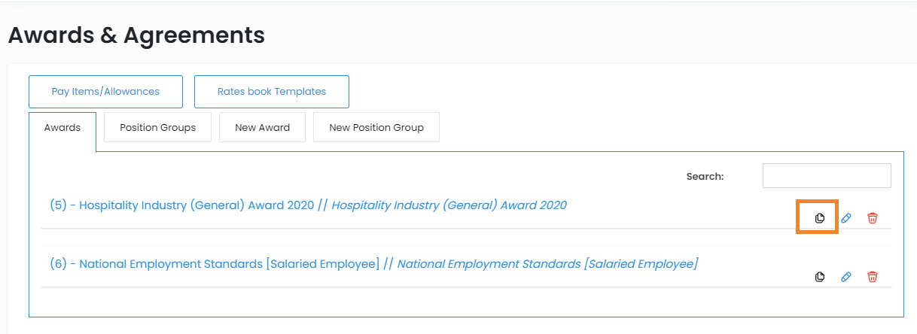Image resolution: width=917 pixels, height=334 pixels.
Task: Click the italic Hospitality Industry (General) Award 2020 text
Action: [449, 205]
